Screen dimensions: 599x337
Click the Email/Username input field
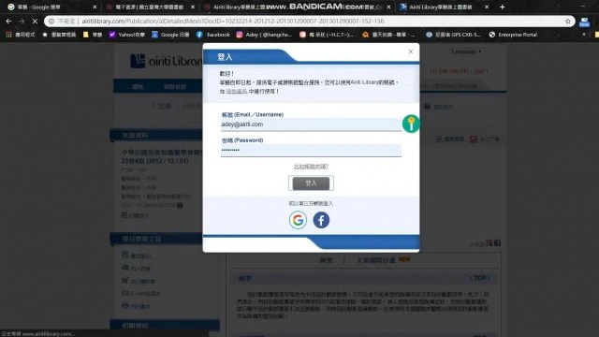(311, 125)
